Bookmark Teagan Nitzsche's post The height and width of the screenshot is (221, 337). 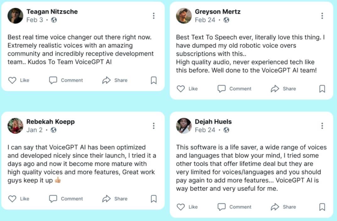click(x=154, y=80)
